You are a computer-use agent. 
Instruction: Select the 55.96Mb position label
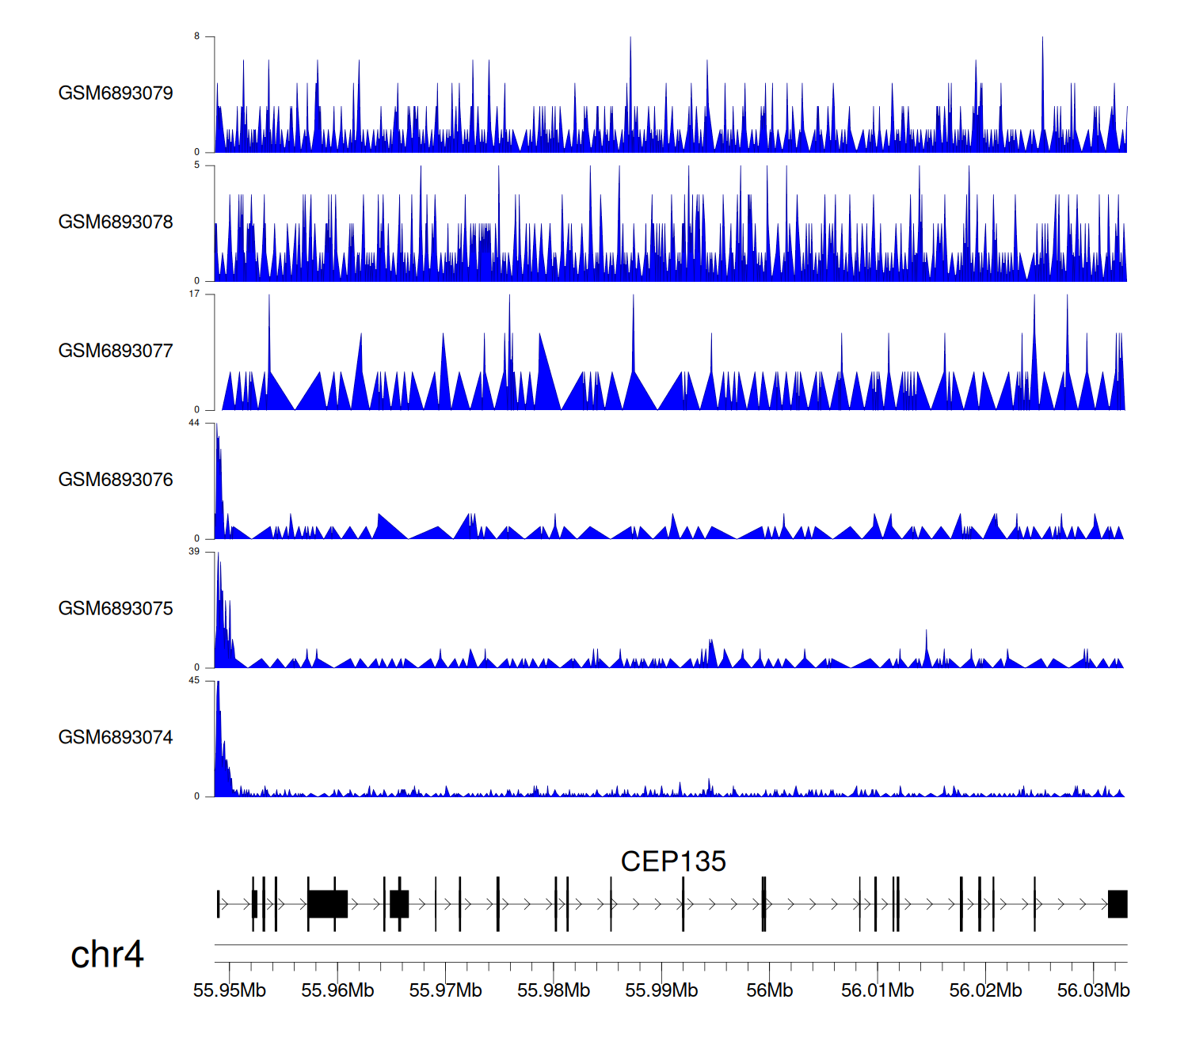(x=337, y=990)
